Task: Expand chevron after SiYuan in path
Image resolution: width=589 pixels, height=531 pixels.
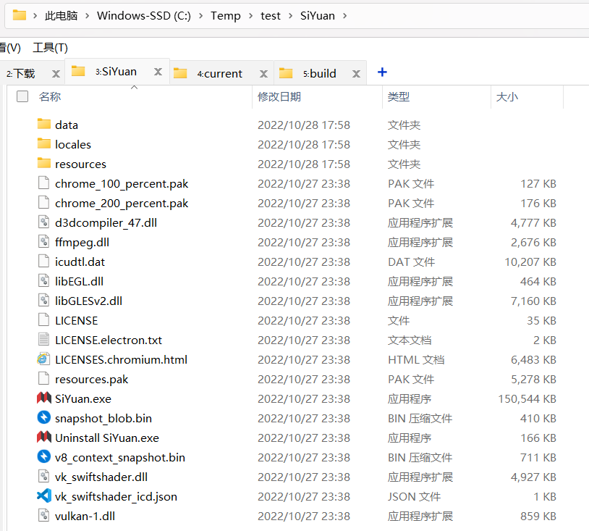Action: (x=345, y=16)
